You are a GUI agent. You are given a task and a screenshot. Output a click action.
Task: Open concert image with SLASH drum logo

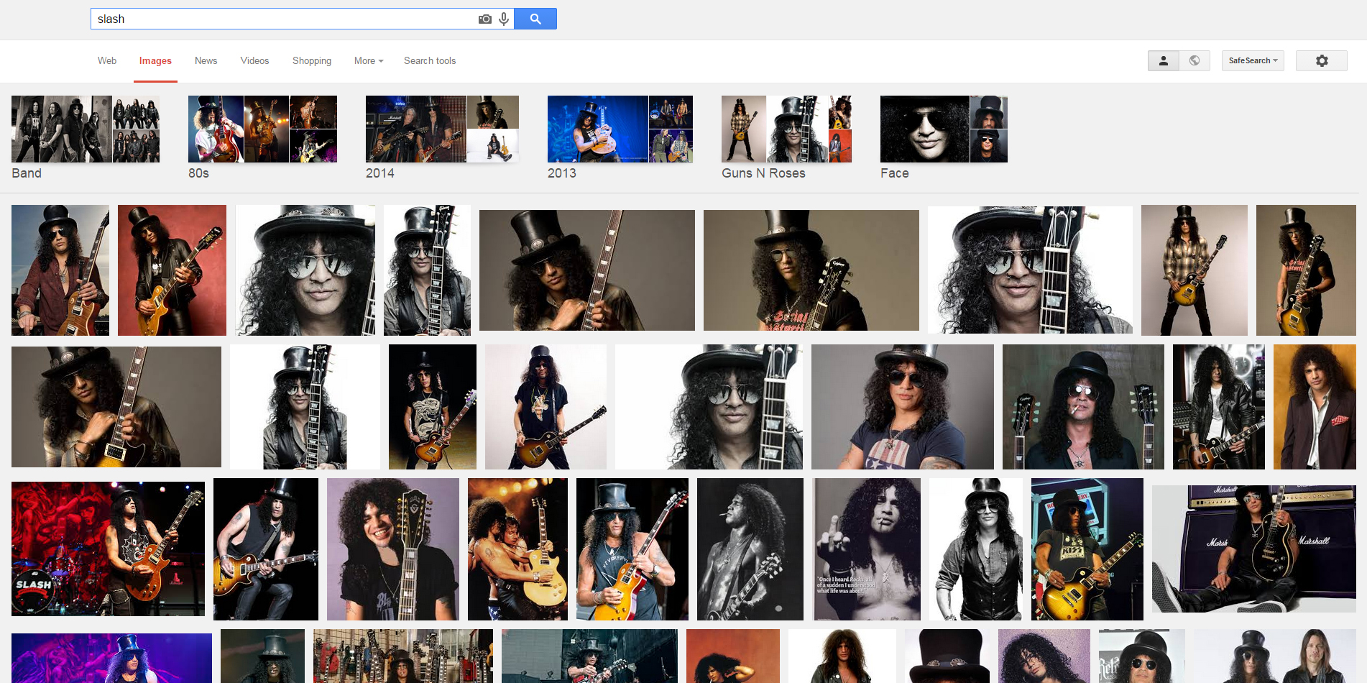click(108, 549)
